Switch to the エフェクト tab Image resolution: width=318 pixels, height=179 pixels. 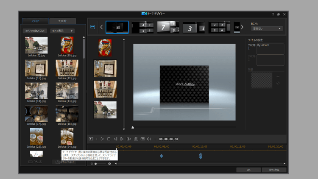click(62, 21)
